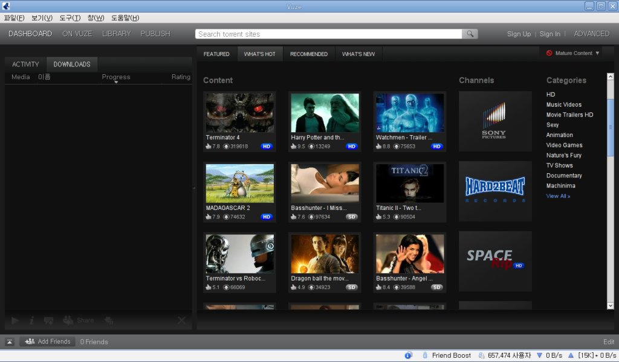The height and width of the screenshot is (362, 619).
Task: Click the Search torrent sites field
Action: point(328,34)
